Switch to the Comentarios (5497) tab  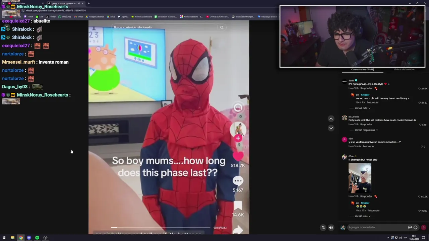[362, 70]
